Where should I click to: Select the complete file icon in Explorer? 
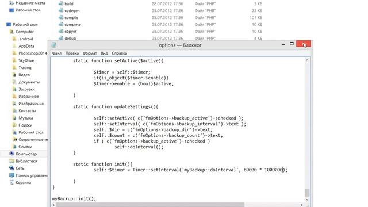click(61, 24)
